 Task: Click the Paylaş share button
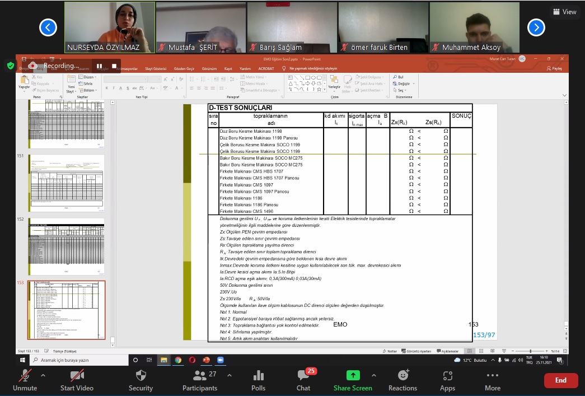[x=554, y=69]
